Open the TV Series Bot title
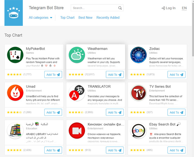Image resolution: width=194 pixels, height=157 pixels. [x=160, y=86]
